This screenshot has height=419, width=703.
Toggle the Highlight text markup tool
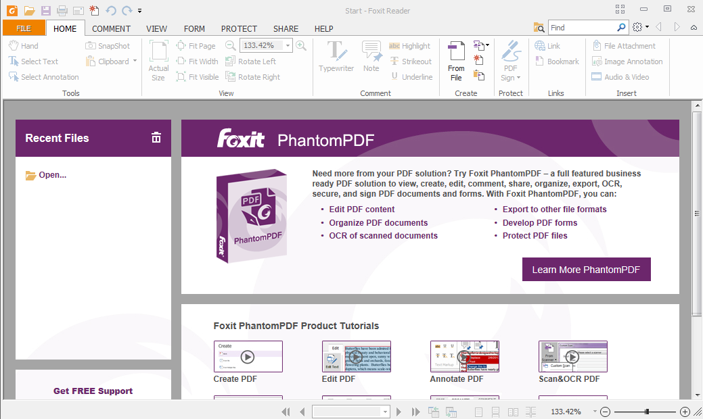(x=410, y=45)
